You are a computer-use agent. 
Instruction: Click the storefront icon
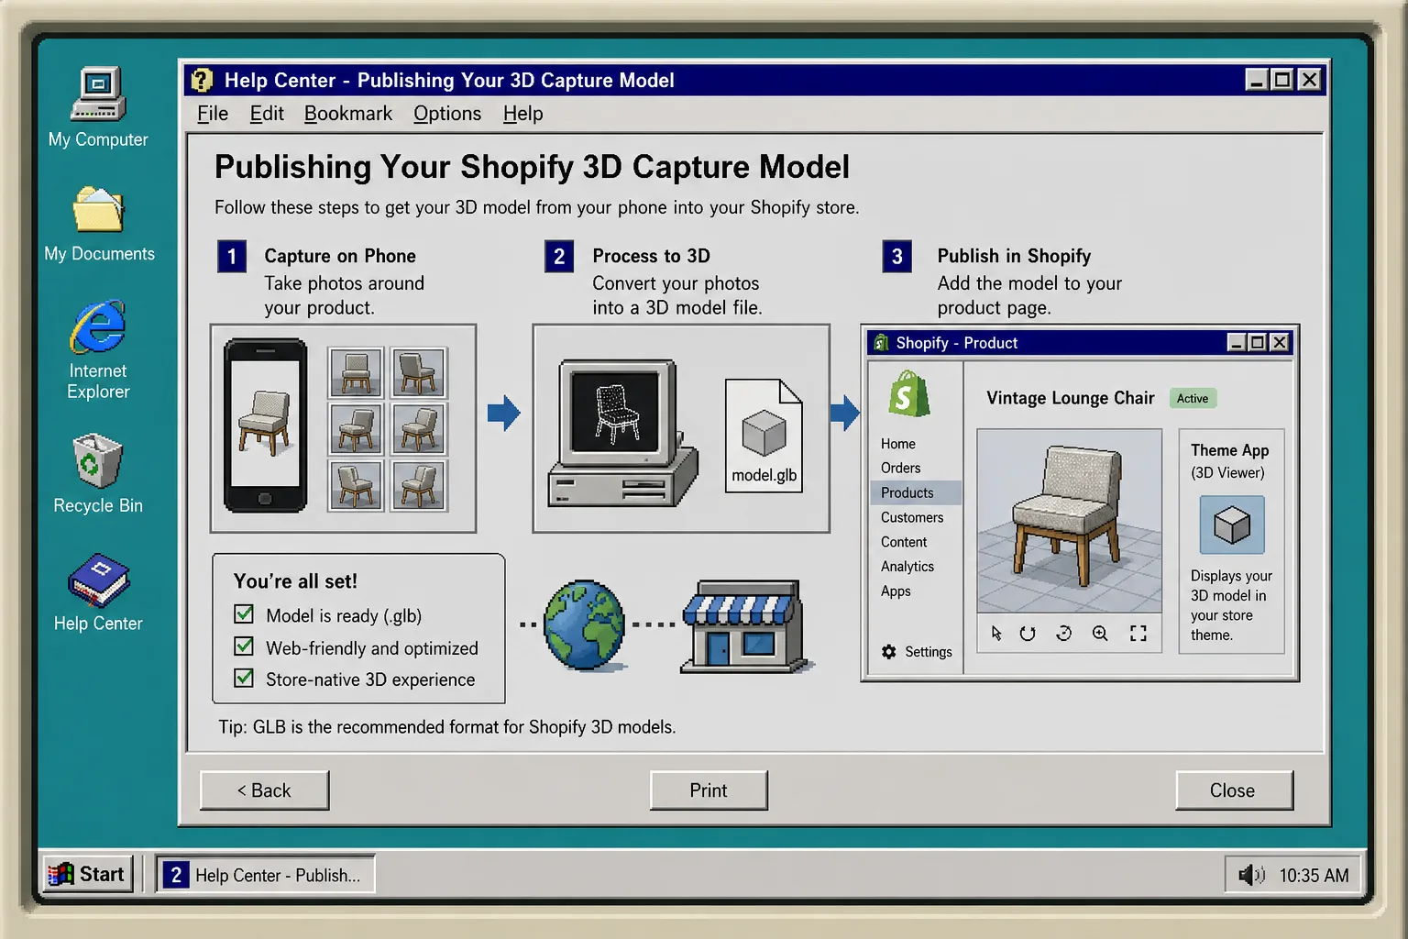coord(743,627)
